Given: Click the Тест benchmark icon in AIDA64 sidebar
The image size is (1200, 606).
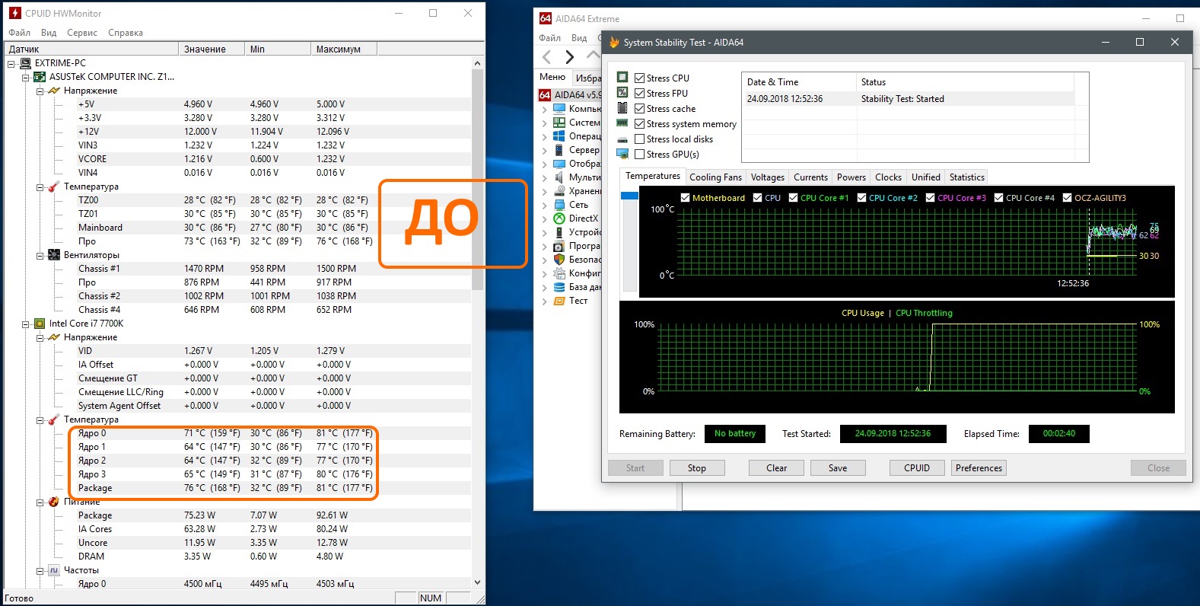Looking at the screenshot, I should pyautogui.click(x=559, y=301).
